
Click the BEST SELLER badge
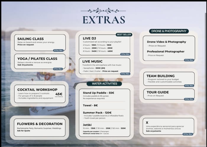coord(124,35)
